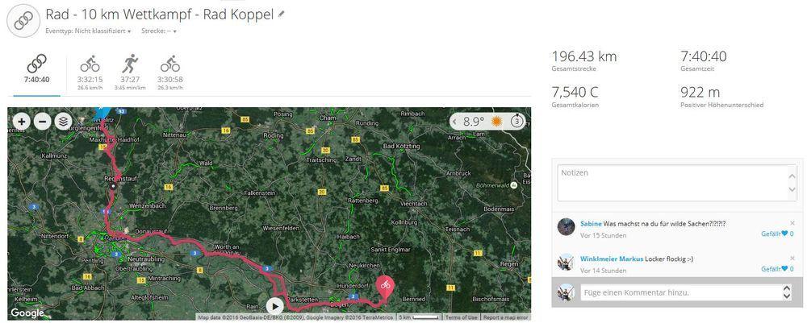Delete Sabine's comment with the x
807x323 pixels.
(x=792, y=223)
